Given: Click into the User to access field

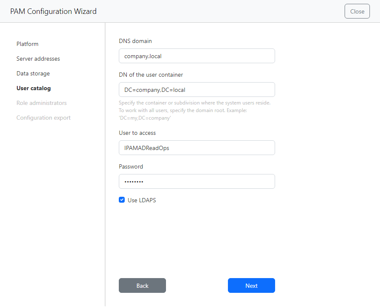Looking at the screenshot, I should click(x=197, y=148).
